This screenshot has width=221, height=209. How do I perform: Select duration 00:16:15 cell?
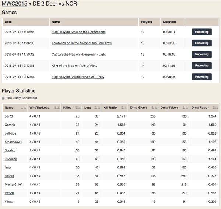(x=169, y=55)
